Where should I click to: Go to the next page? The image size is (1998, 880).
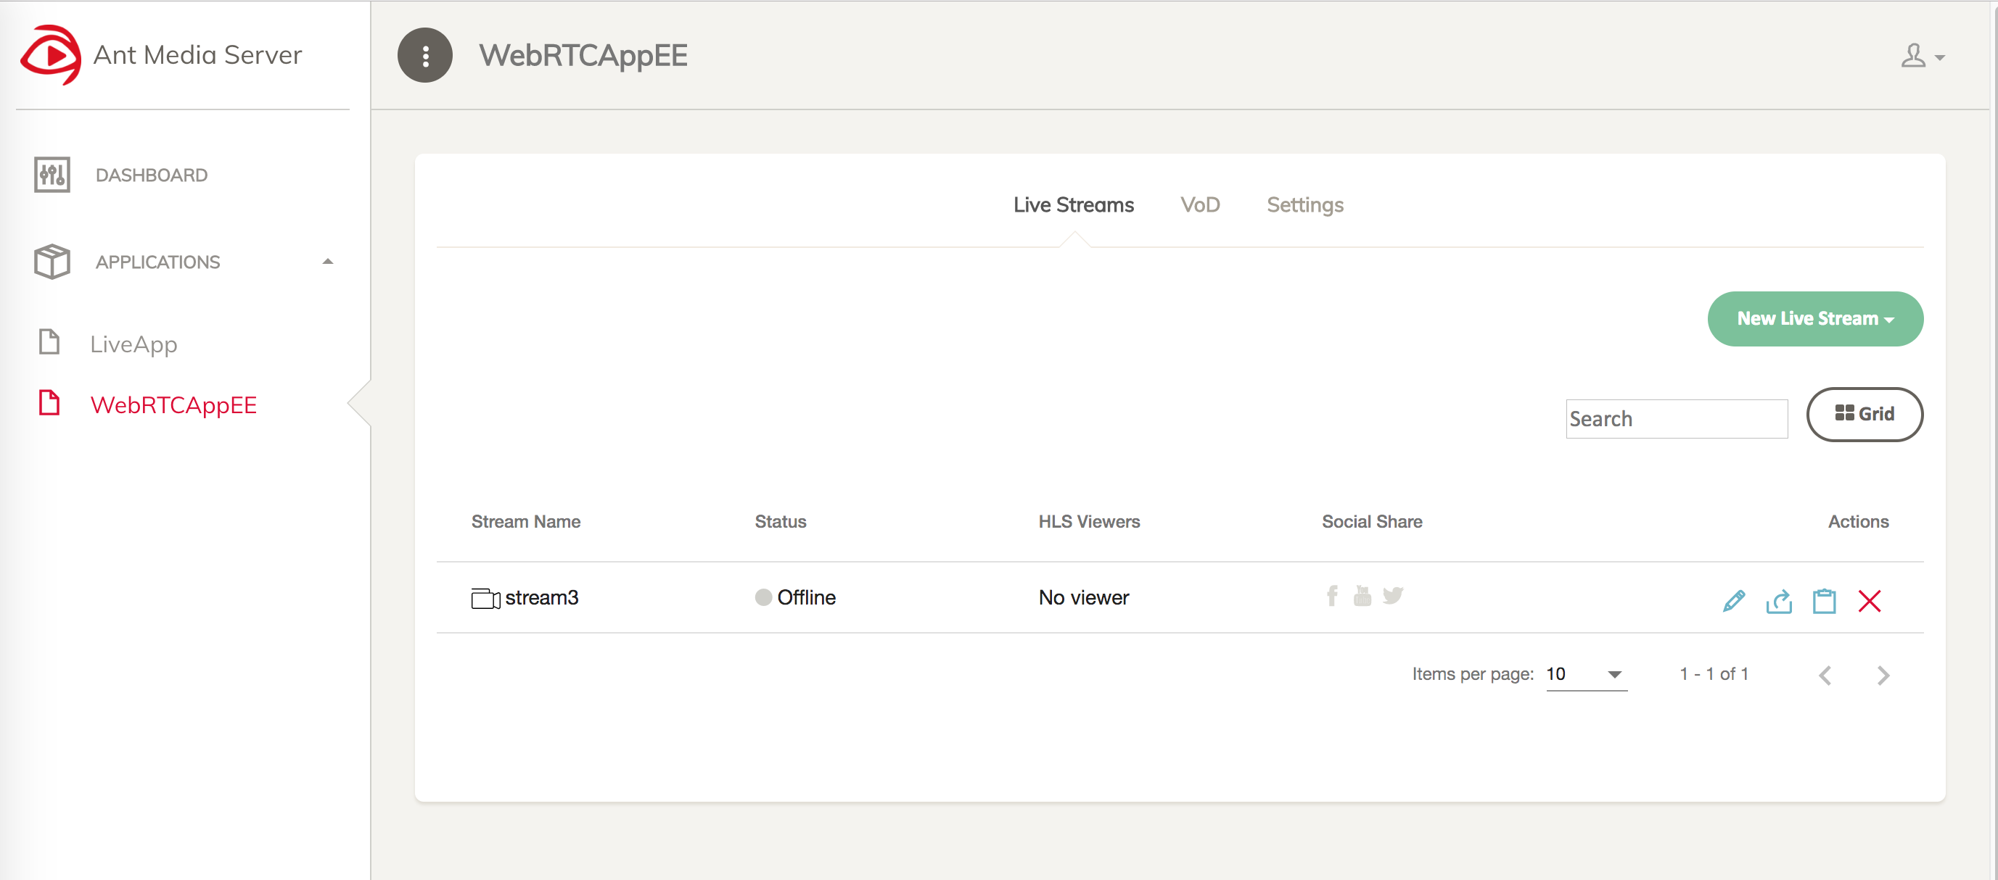coord(1883,675)
